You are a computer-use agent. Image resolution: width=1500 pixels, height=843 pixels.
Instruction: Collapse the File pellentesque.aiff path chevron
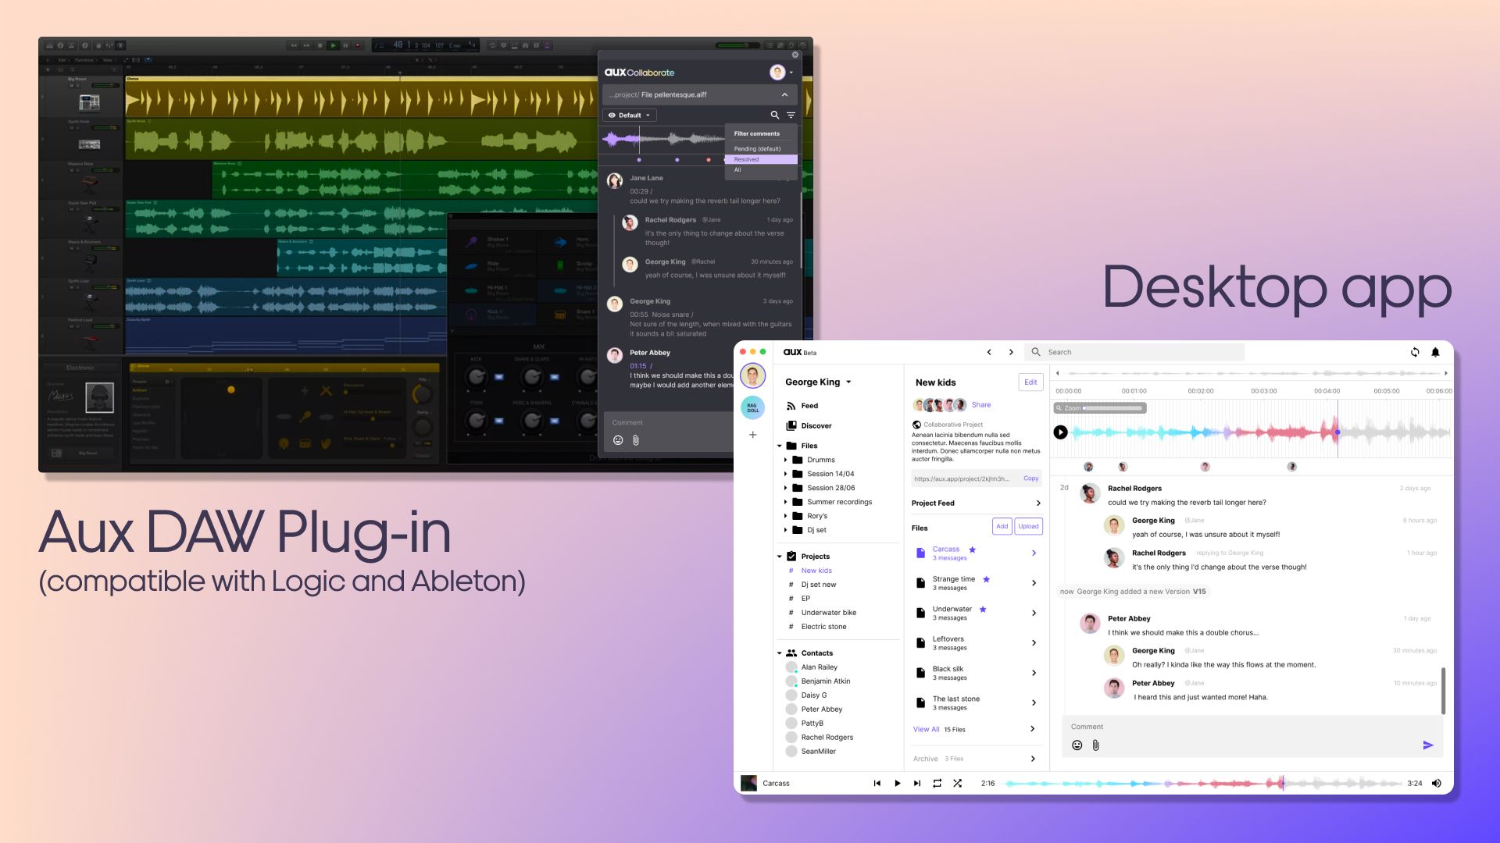click(x=784, y=94)
